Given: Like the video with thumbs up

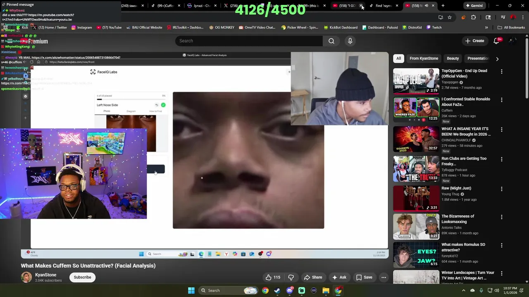Looking at the screenshot, I should (273, 277).
